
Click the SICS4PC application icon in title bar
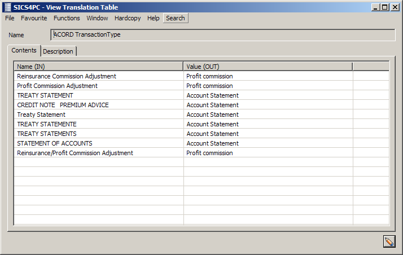(7, 7)
